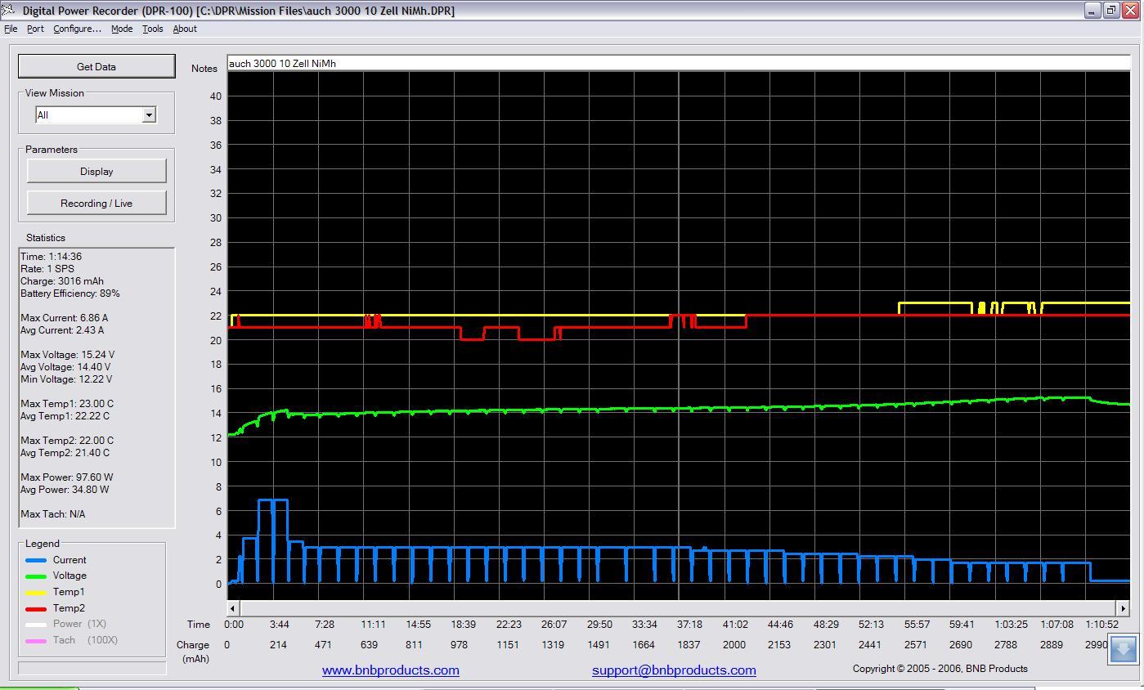Click the 'Min Voltage: 12.22 V' statistic
1144x690 pixels.
point(66,379)
